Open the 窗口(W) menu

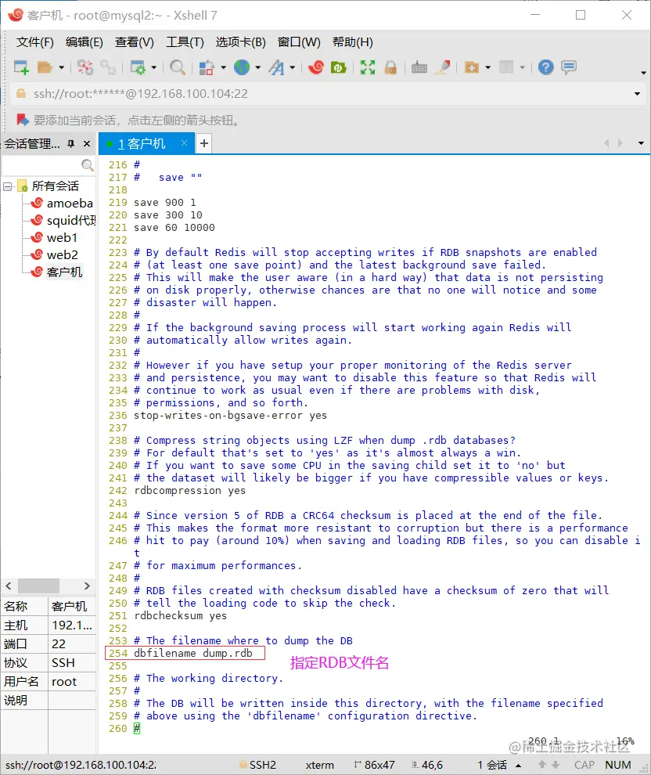pyautogui.click(x=299, y=42)
